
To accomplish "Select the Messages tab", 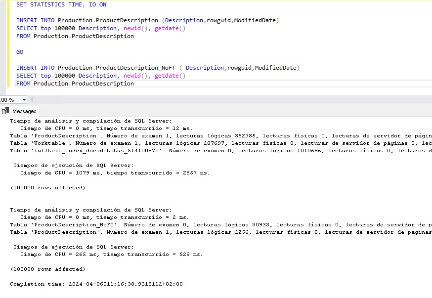I will pos(23,111).
